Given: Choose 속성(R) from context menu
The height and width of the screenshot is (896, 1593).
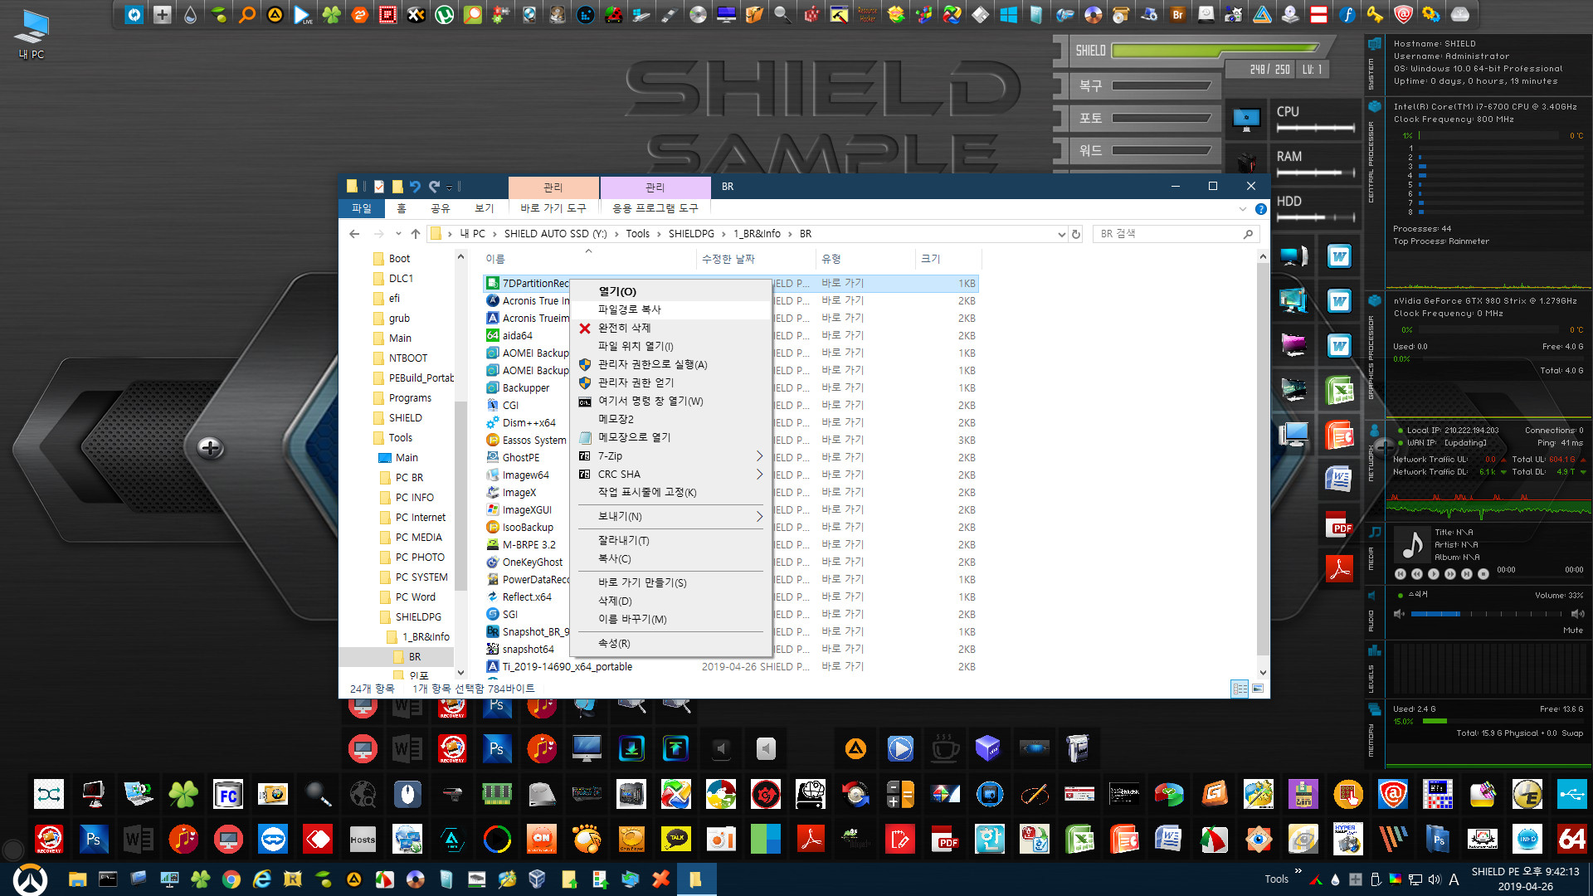Looking at the screenshot, I should tap(671, 644).
